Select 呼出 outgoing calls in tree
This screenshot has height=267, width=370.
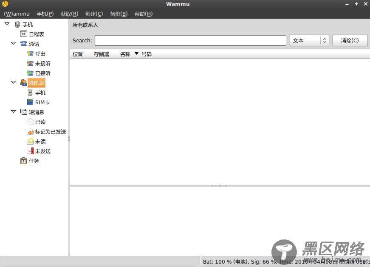click(40, 54)
